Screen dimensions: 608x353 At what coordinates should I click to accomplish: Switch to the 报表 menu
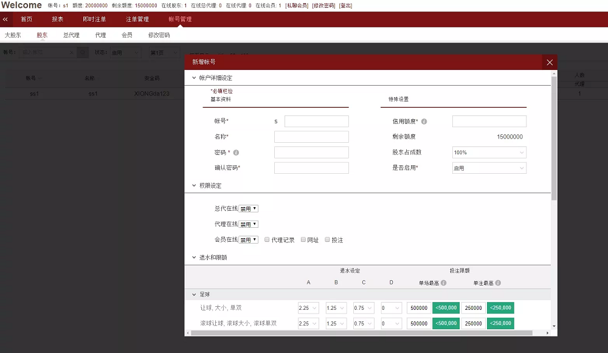click(58, 19)
